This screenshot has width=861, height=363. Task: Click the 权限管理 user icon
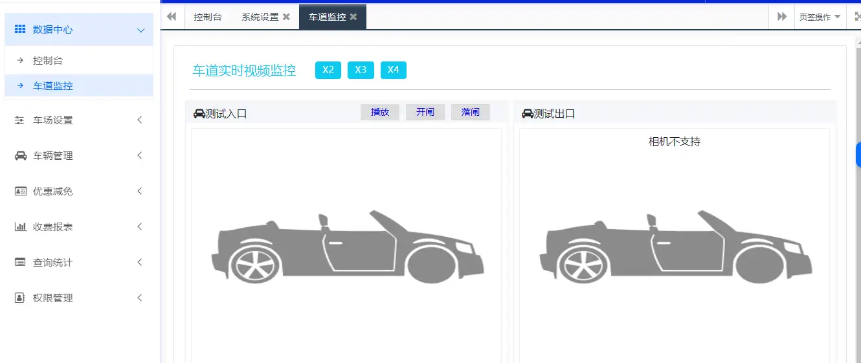point(20,298)
